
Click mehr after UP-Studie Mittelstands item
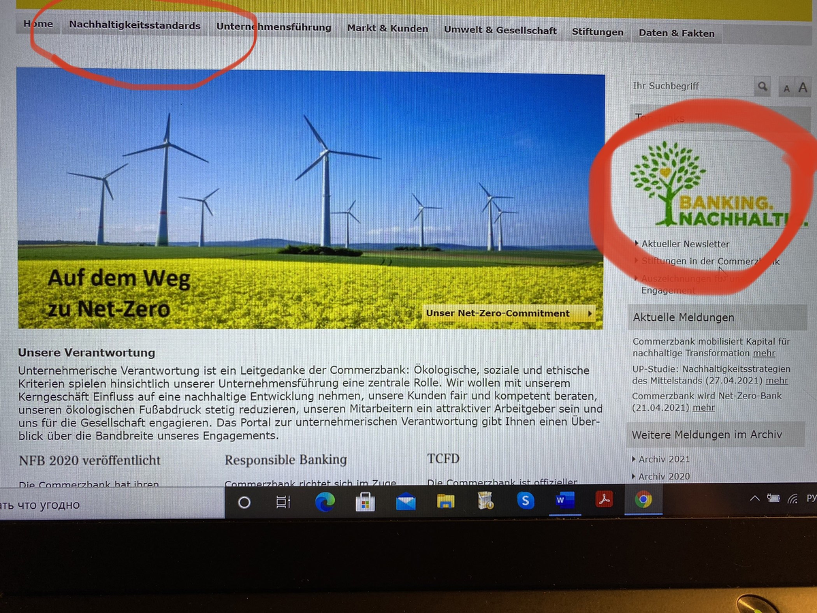point(777,381)
